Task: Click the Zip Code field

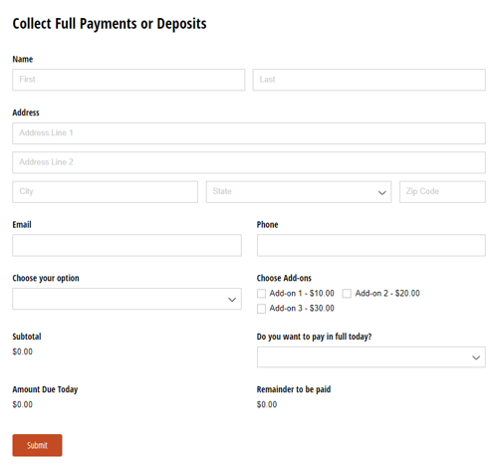Action: (442, 192)
